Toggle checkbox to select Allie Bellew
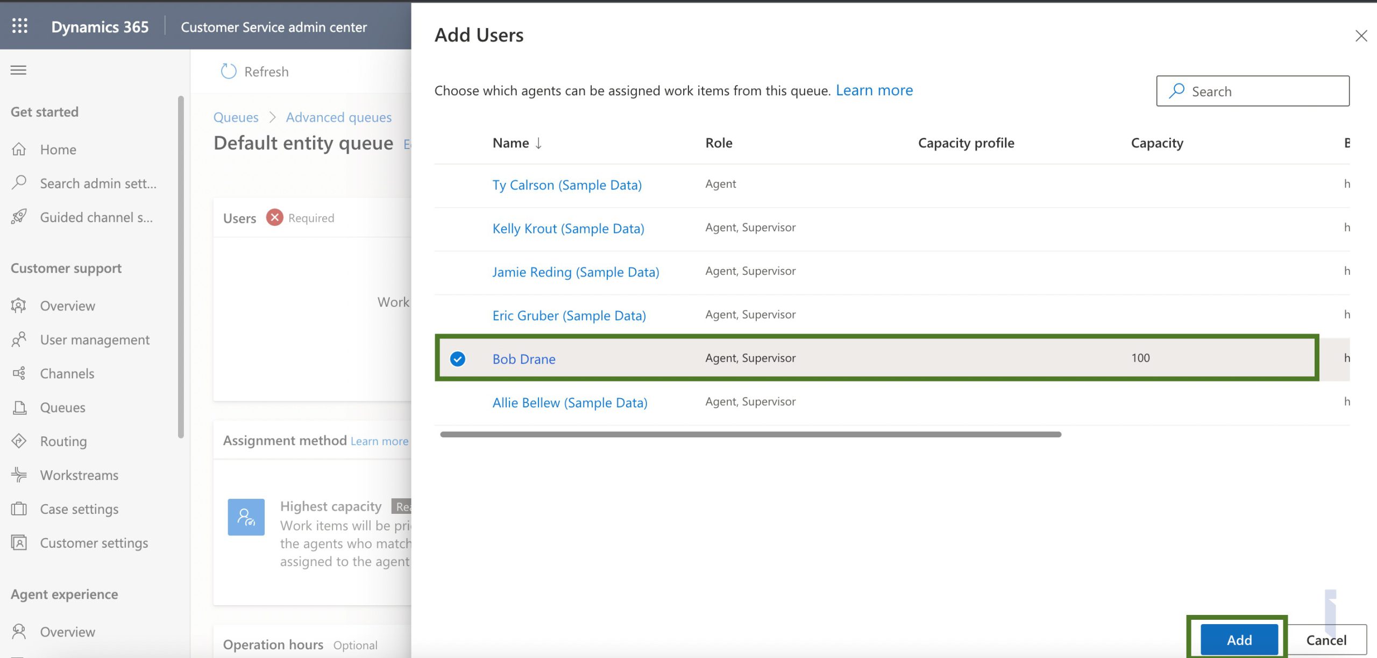This screenshot has width=1377, height=658. [458, 401]
